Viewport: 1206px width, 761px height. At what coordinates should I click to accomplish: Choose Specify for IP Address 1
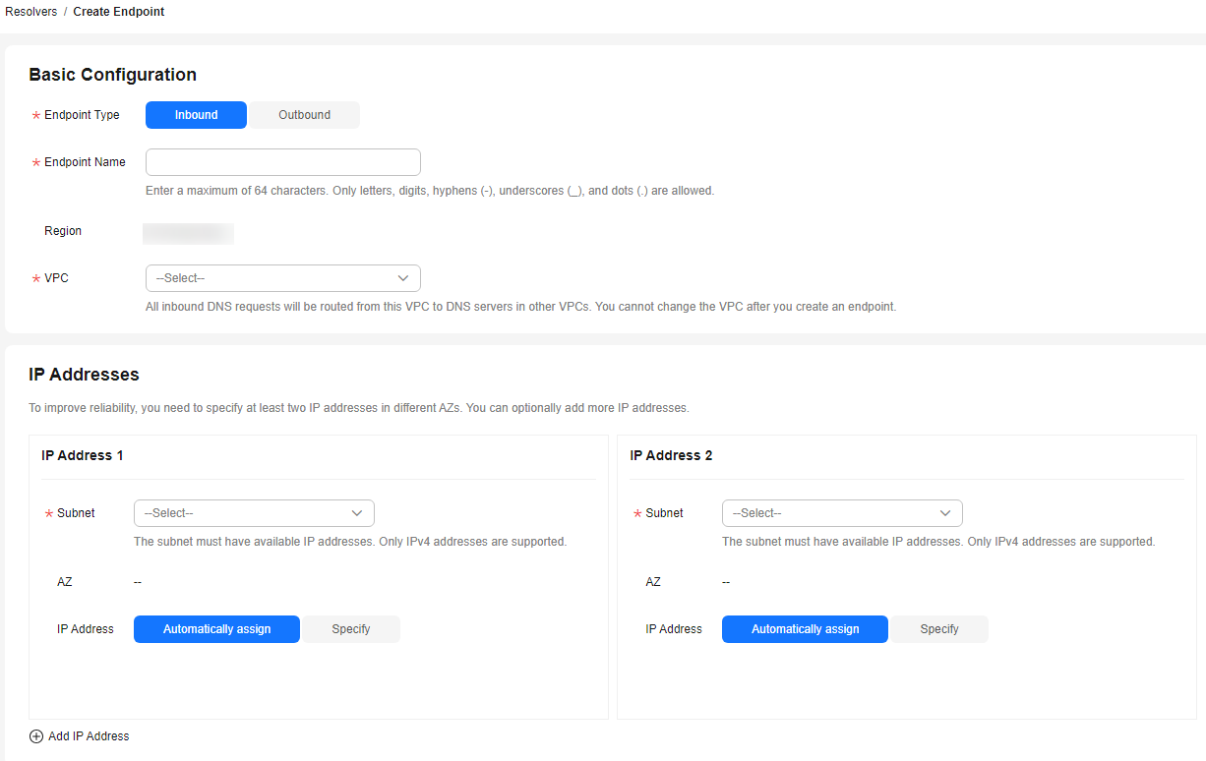click(x=350, y=629)
